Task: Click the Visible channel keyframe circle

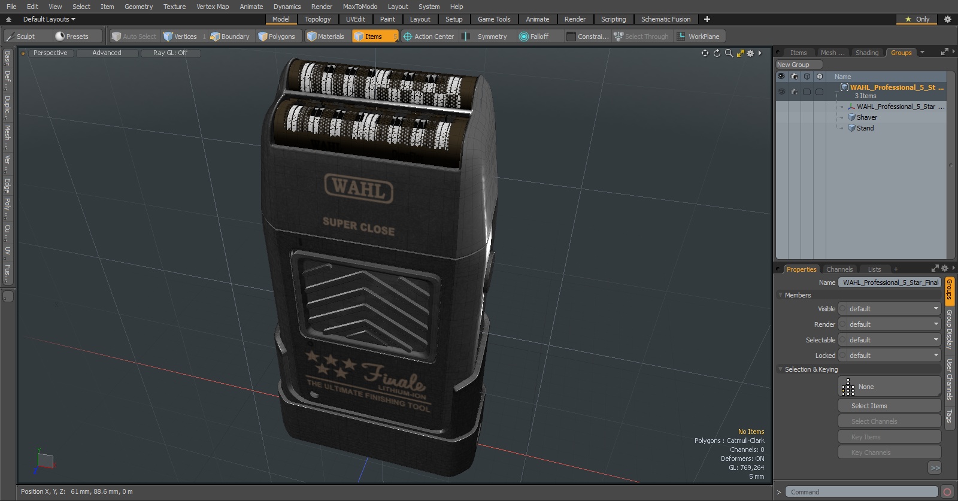Action: (842, 309)
